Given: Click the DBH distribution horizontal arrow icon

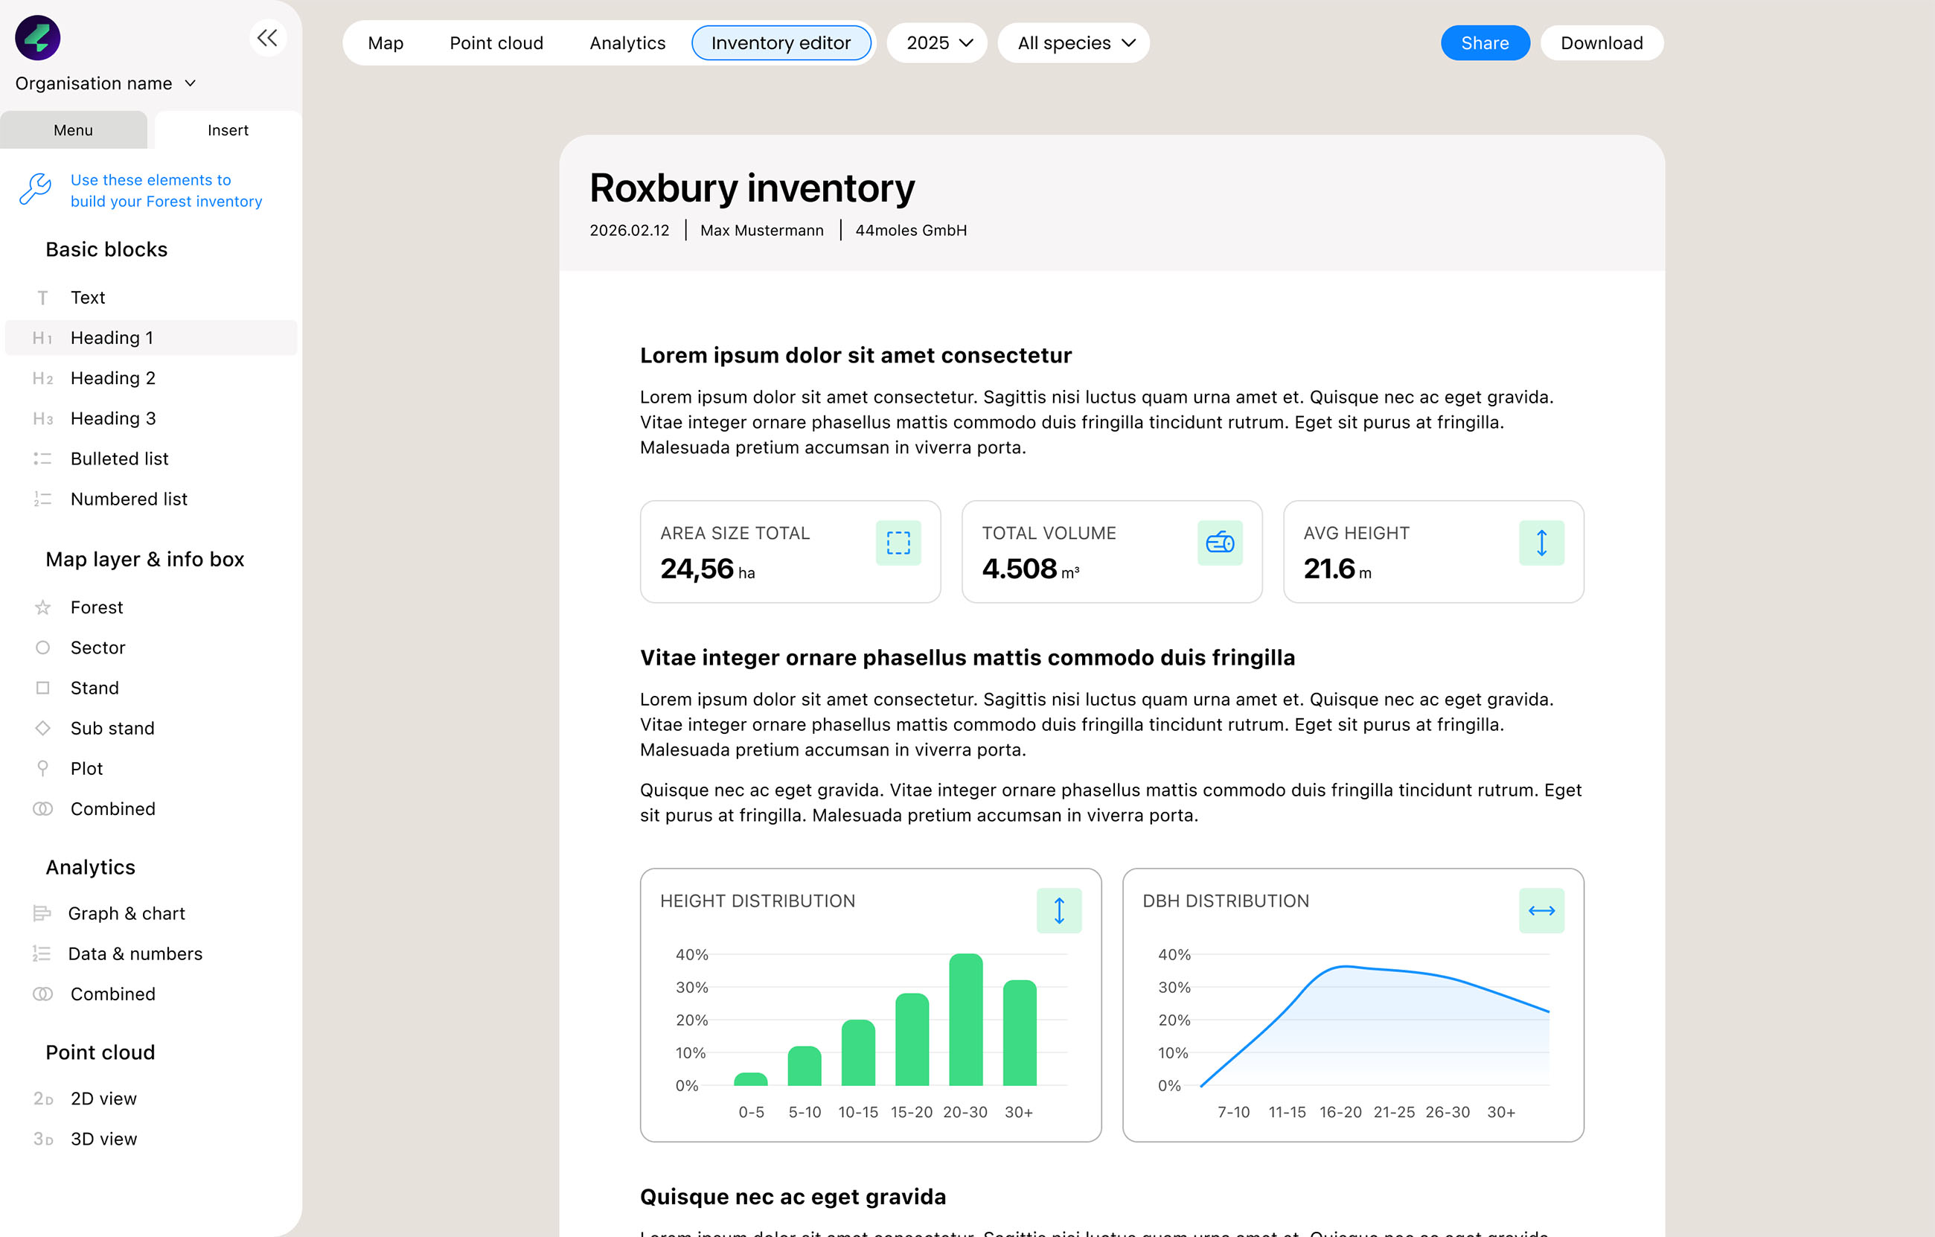Looking at the screenshot, I should (1541, 911).
